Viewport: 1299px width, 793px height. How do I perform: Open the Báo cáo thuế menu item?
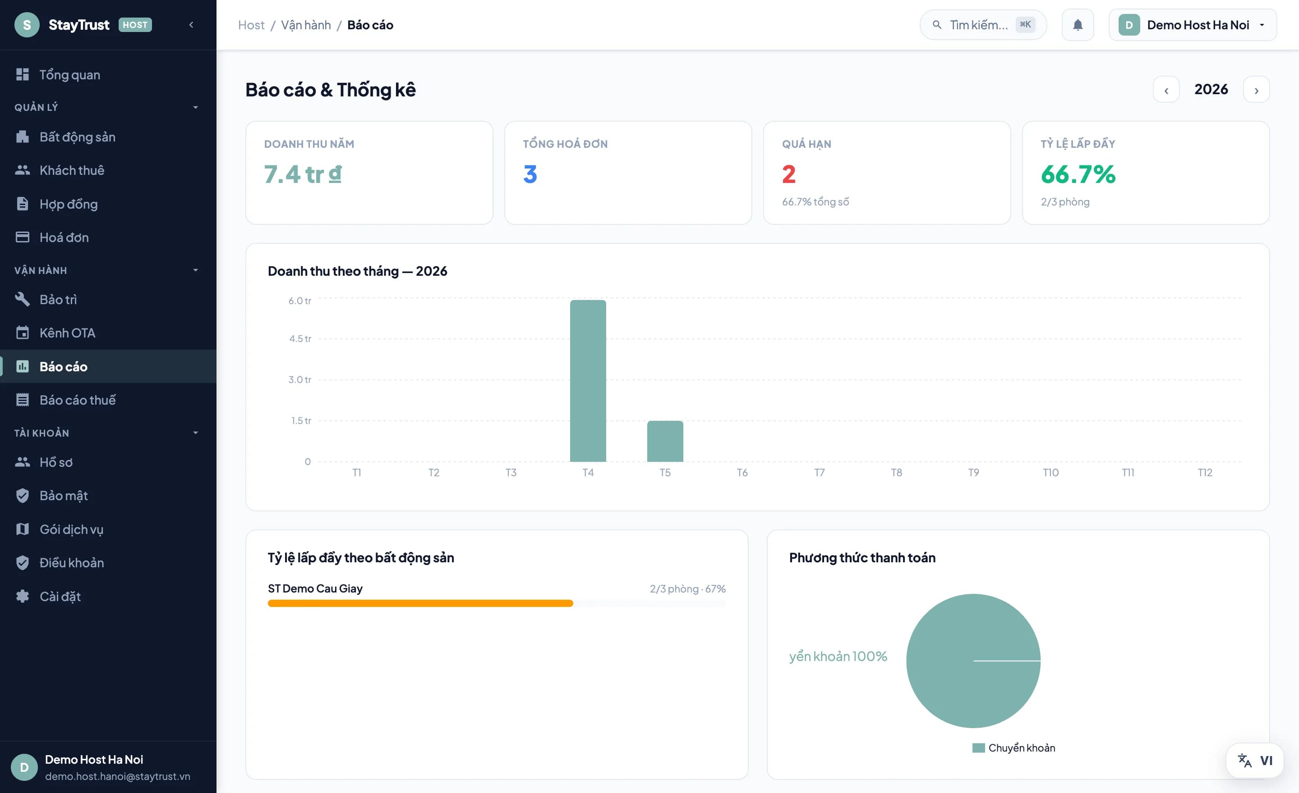point(108,400)
